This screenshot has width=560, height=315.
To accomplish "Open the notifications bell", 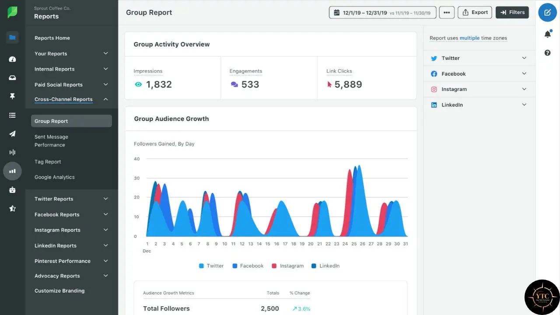I will [547, 34].
